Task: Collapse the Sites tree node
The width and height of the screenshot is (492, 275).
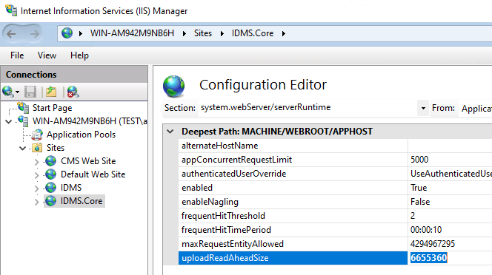Action: click(22, 148)
